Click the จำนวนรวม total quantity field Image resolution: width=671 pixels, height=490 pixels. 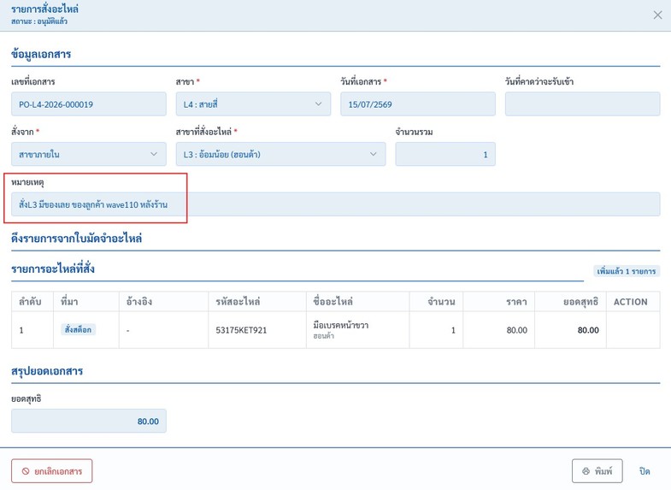coord(445,154)
